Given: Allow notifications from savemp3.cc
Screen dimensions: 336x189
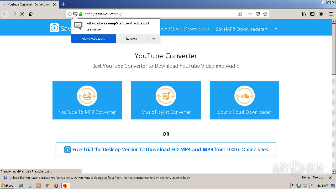Looking at the screenshot, I should 93,39.
